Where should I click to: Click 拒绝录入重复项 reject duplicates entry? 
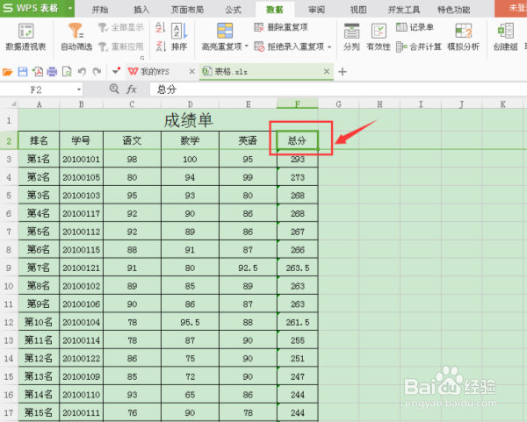click(289, 46)
